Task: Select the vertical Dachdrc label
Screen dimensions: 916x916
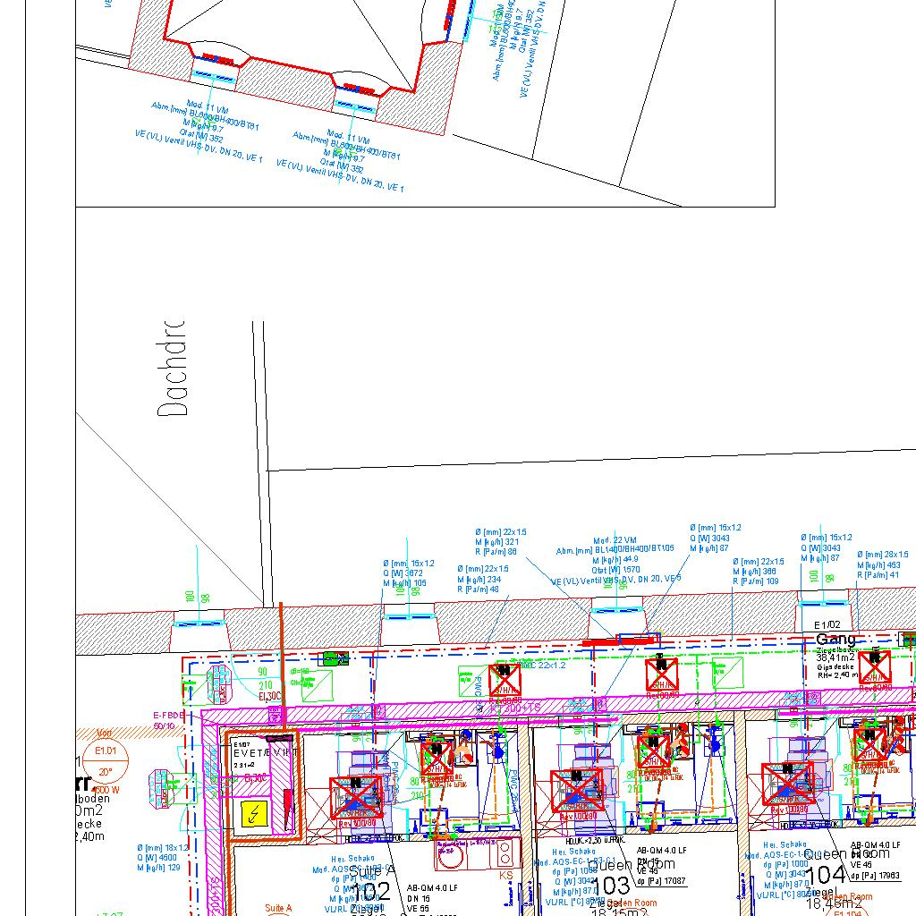Action: pos(172,368)
